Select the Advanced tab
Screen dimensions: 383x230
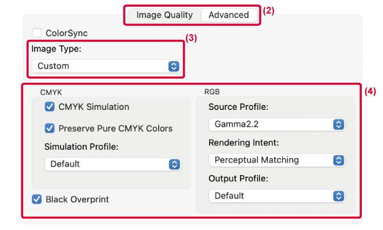228,15
